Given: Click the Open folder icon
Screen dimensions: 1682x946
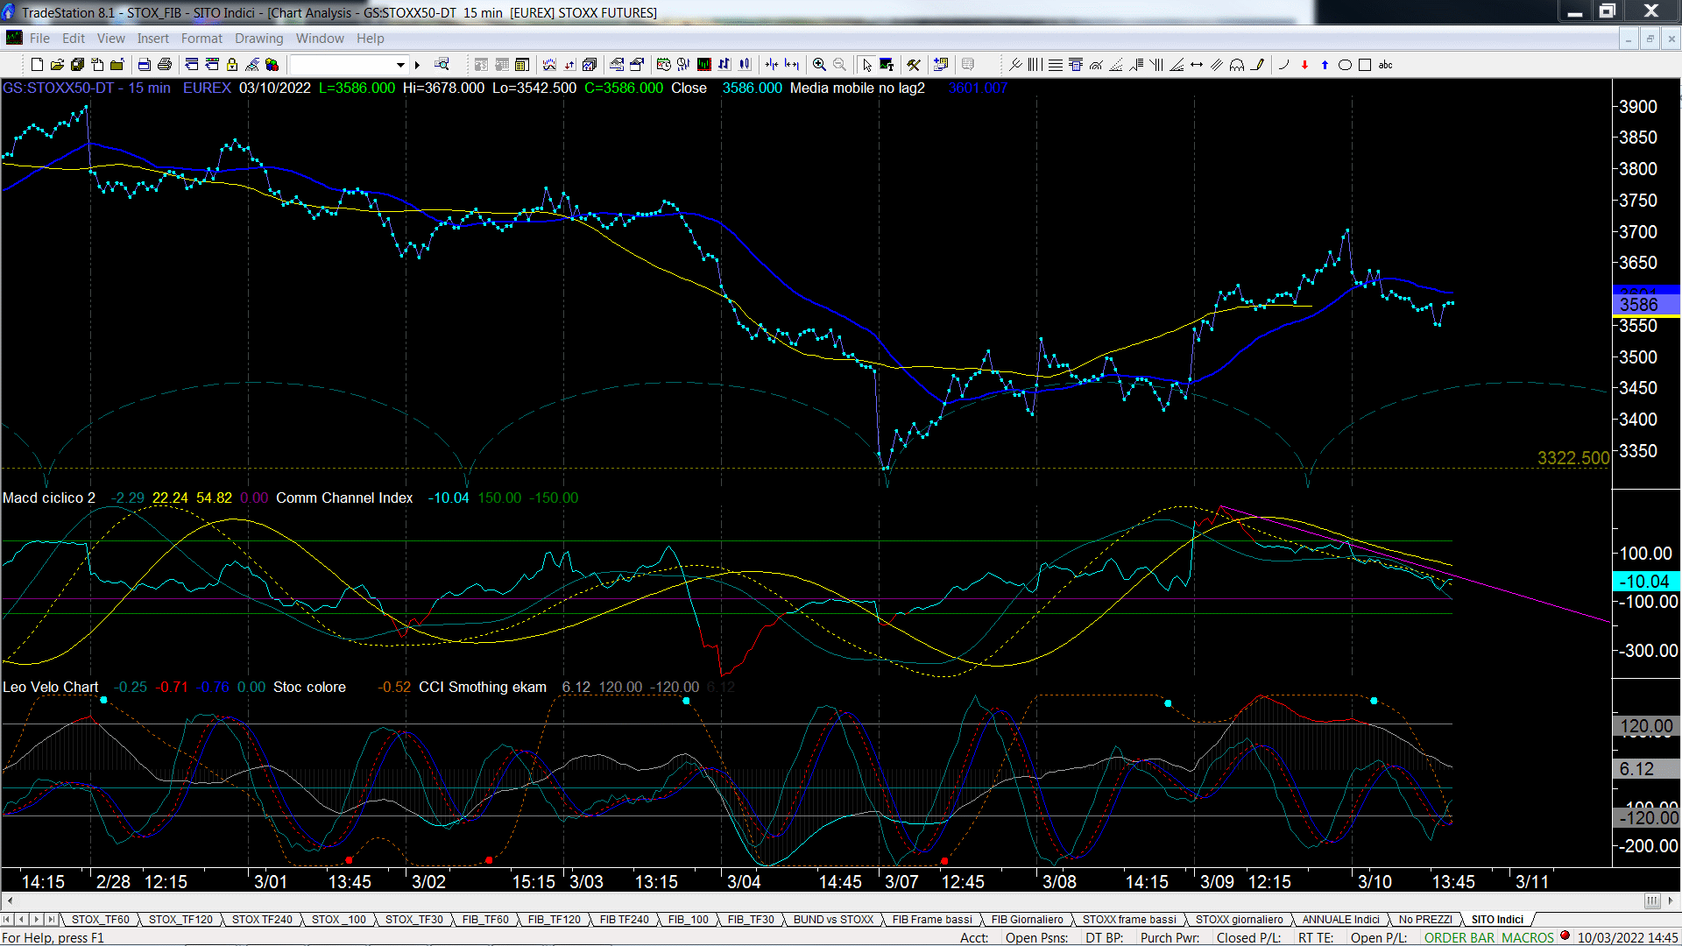Looking at the screenshot, I should click(x=57, y=65).
